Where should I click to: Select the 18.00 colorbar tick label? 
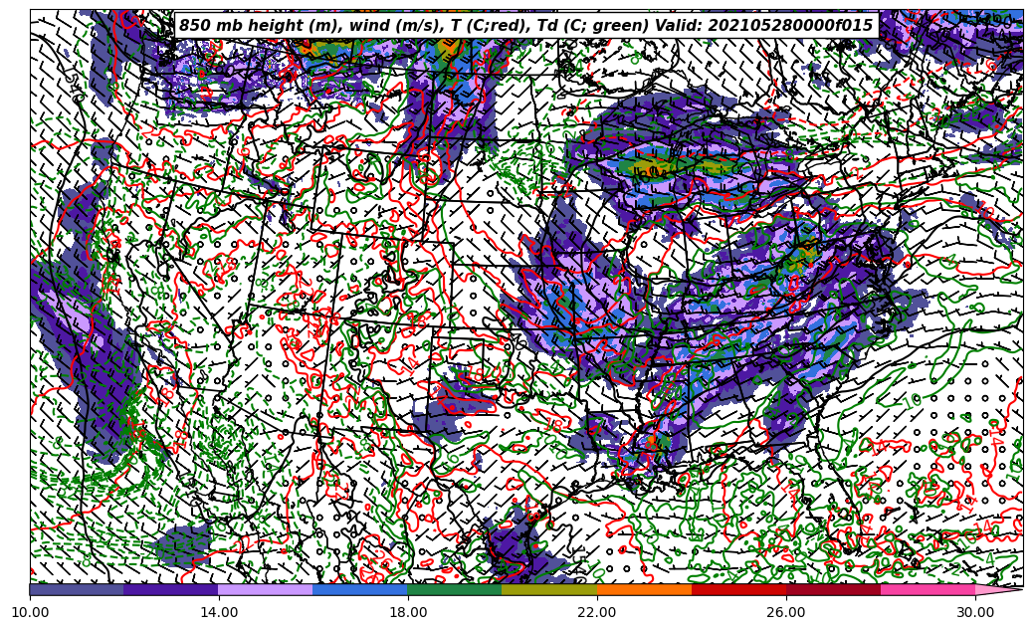(x=408, y=613)
